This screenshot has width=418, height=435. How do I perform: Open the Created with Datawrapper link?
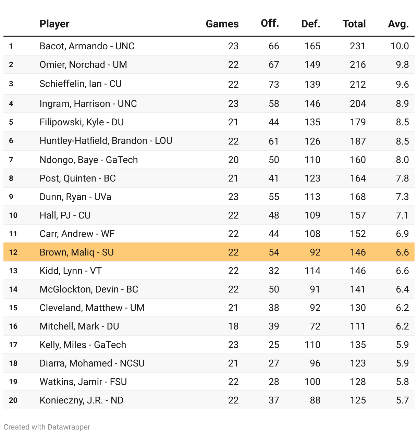pos(47,427)
